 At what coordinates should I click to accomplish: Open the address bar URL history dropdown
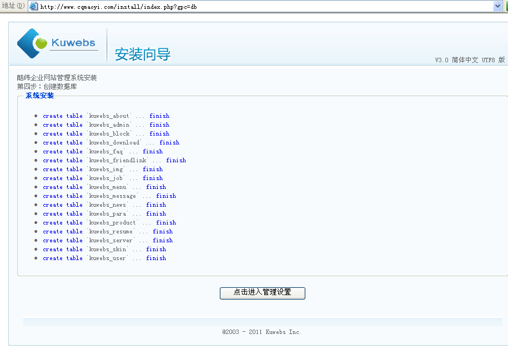point(497,6)
